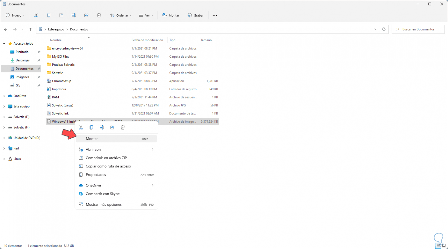Click the Grabar button in the toolbar
Viewport: 448px width, 249px height.
coord(195,15)
